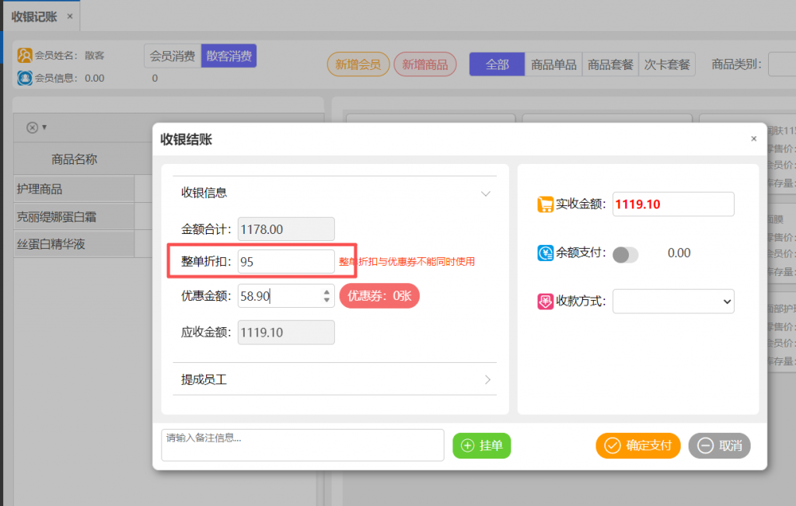Click the circled X icon above product list
This screenshot has height=506, width=796.
(x=32, y=127)
